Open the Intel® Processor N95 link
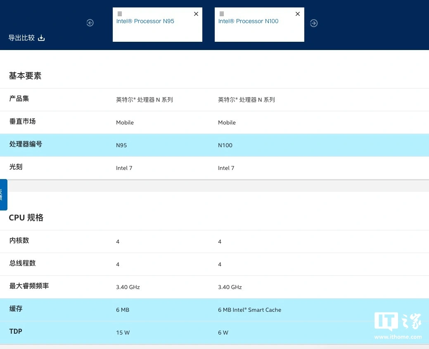The width and height of the screenshot is (429, 349). (x=145, y=22)
